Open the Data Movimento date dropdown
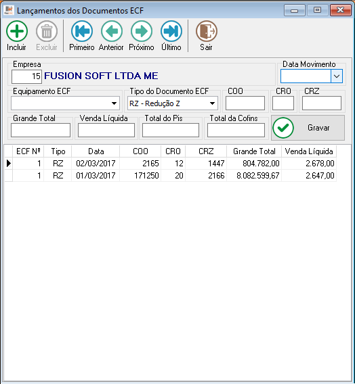This screenshot has height=384, width=355. click(337, 76)
